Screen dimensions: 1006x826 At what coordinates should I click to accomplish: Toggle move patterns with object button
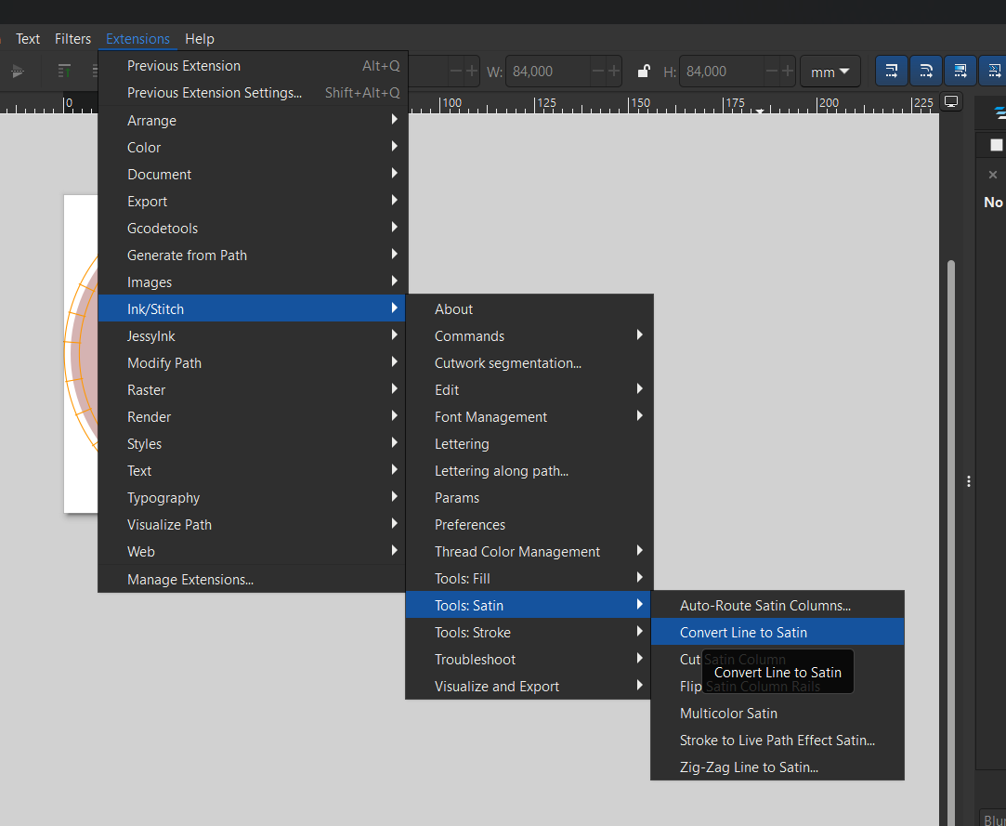(x=993, y=72)
